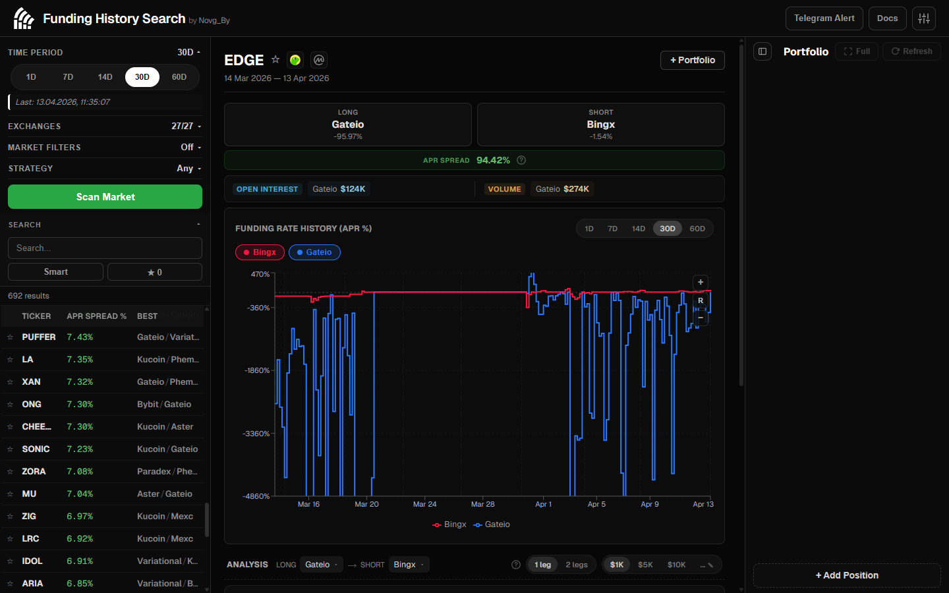This screenshot has height=593, width=949.
Task: Star the PUFFER row
Action: pos(10,337)
